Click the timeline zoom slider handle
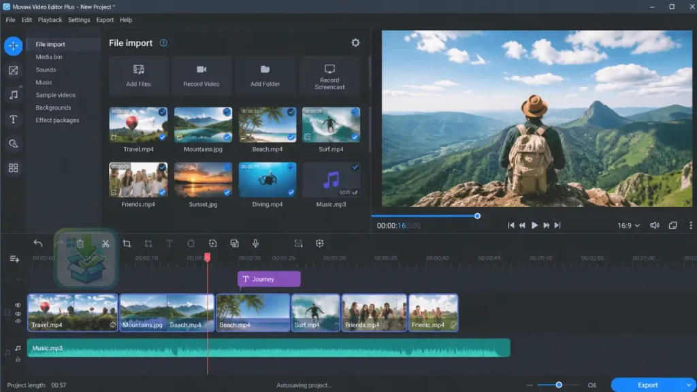This screenshot has height=392, width=697. click(559, 385)
